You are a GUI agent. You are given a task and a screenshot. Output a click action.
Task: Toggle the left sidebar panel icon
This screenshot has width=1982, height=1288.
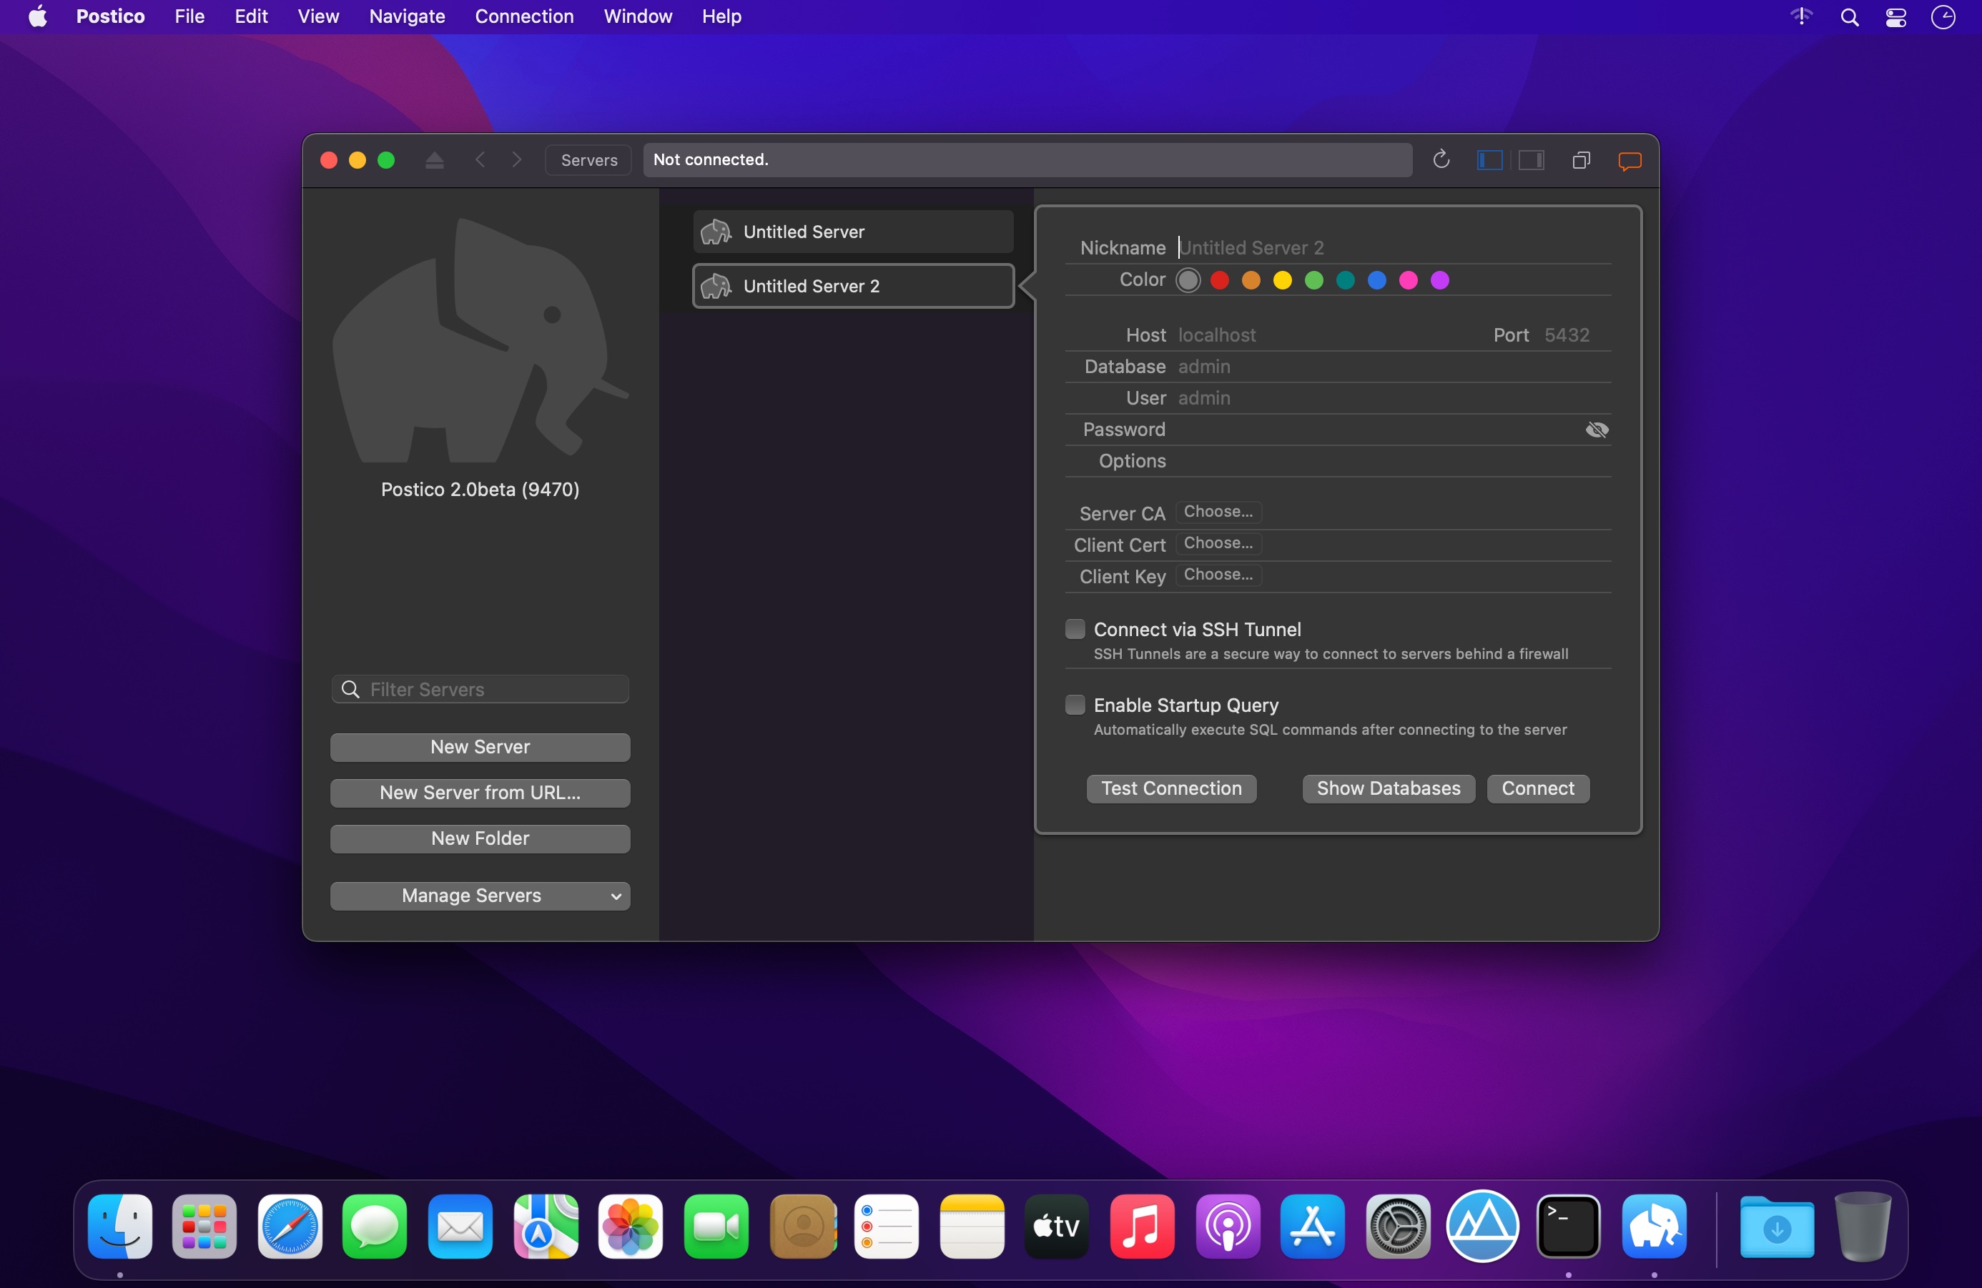point(1489,160)
